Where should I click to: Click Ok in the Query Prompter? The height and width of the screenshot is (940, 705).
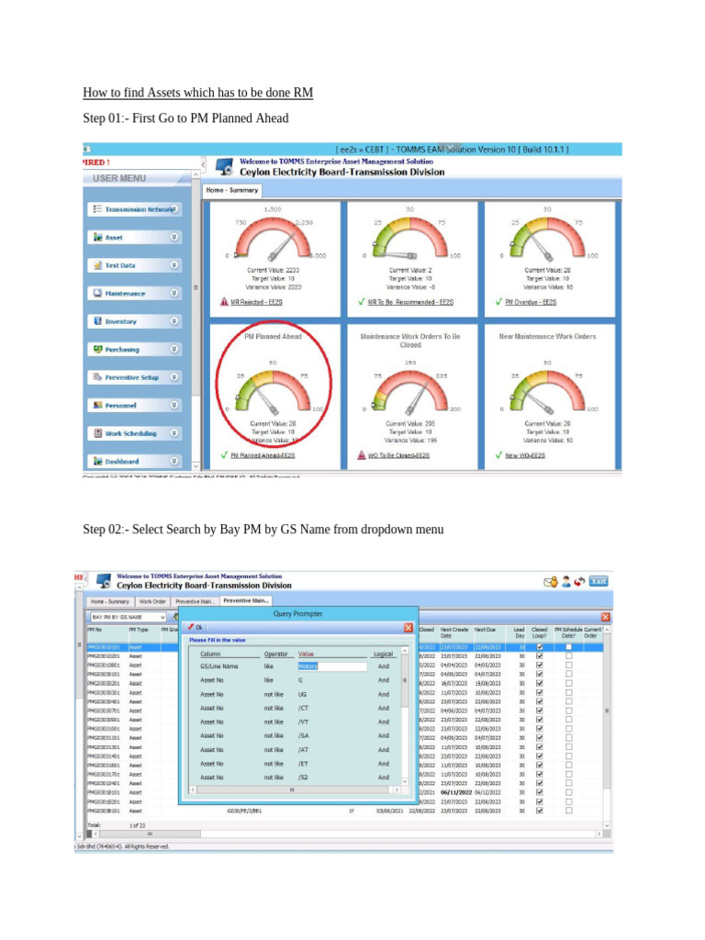pyautogui.click(x=196, y=628)
